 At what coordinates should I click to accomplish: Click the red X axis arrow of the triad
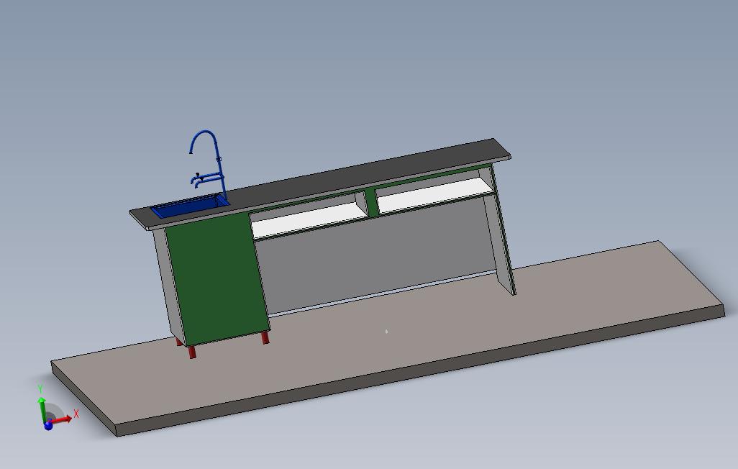[61, 419]
